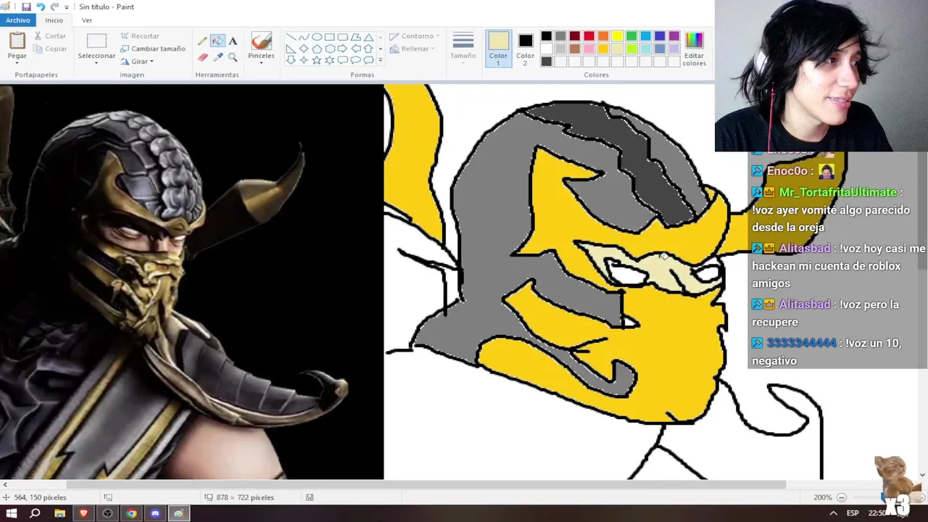
Task: Choose the Pentagon shape
Action: 317,49
